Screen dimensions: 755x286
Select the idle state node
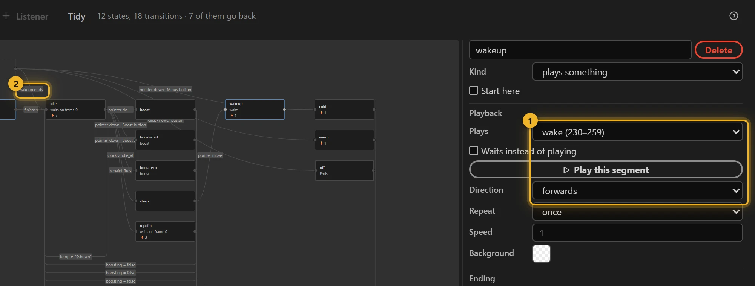coord(75,110)
